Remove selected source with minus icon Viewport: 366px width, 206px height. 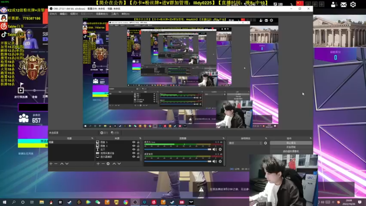click(103, 164)
